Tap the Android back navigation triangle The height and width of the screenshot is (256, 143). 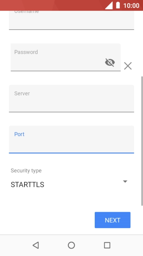35,245
